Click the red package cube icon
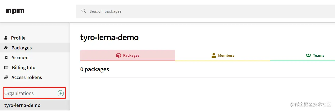This screenshot has height=111, width=335. click(x=118, y=55)
